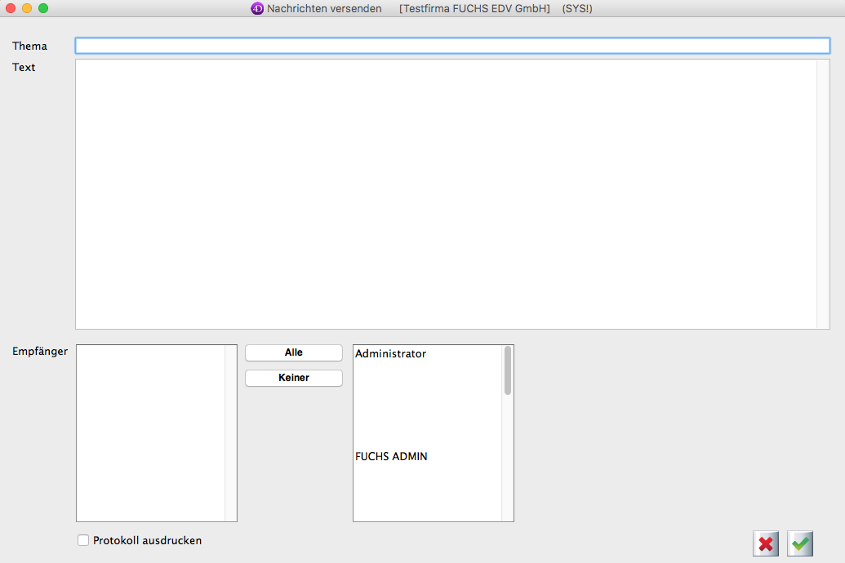Grab the scrollbar thumb in the user list
This screenshot has width=845, height=563.
tap(508, 370)
